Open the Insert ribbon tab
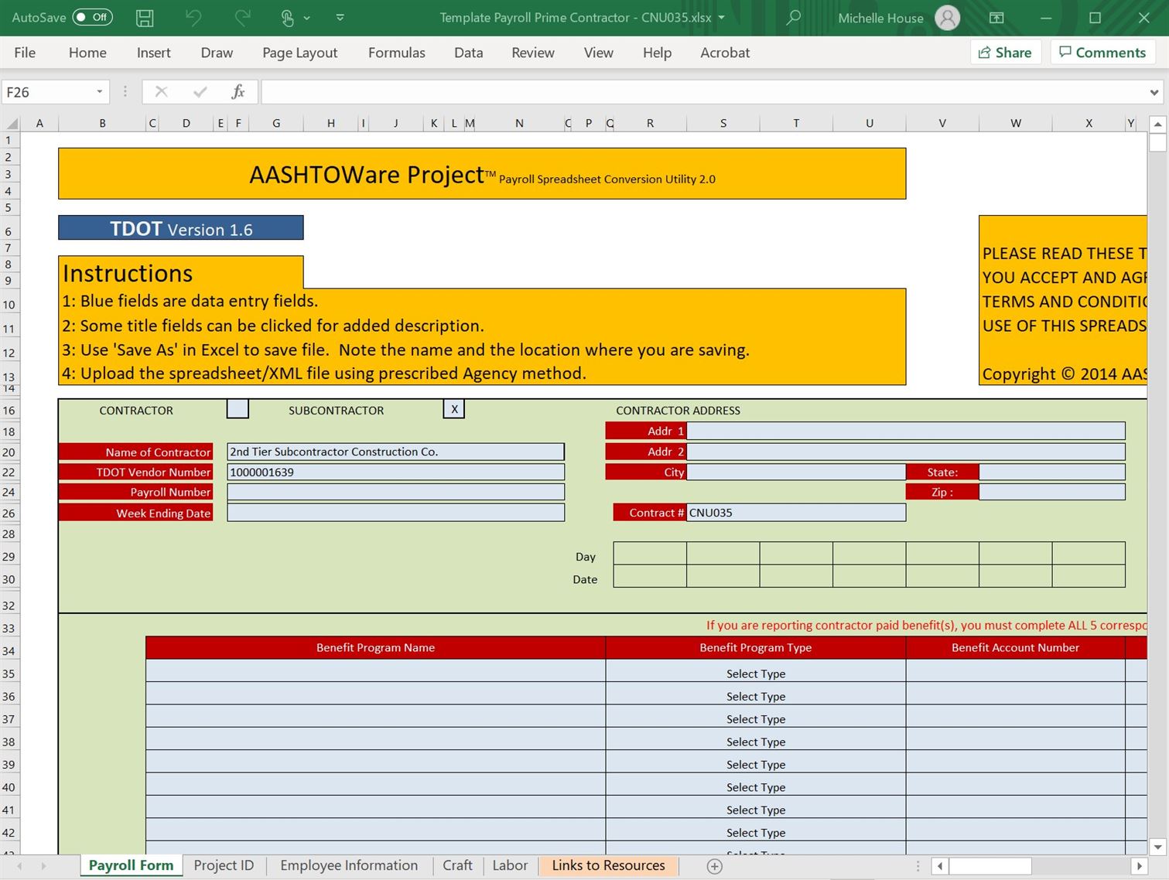The width and height of the screenshot is (1169, 880). coord(154,53)
